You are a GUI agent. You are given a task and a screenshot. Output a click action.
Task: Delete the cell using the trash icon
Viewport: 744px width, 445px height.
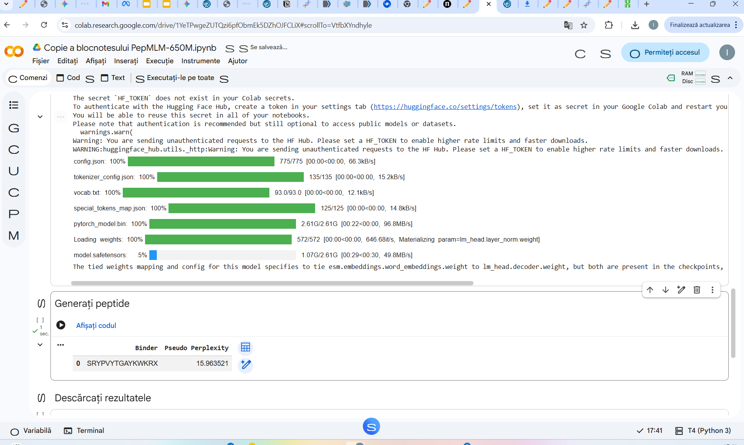coord(697,290)
